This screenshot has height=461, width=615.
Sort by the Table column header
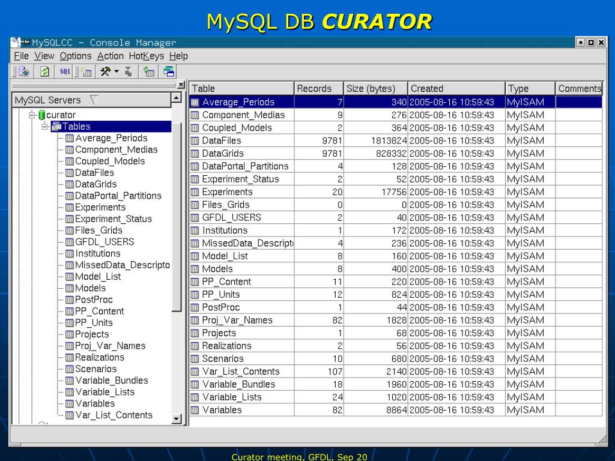pyautogui.click(x=241, y=89)
